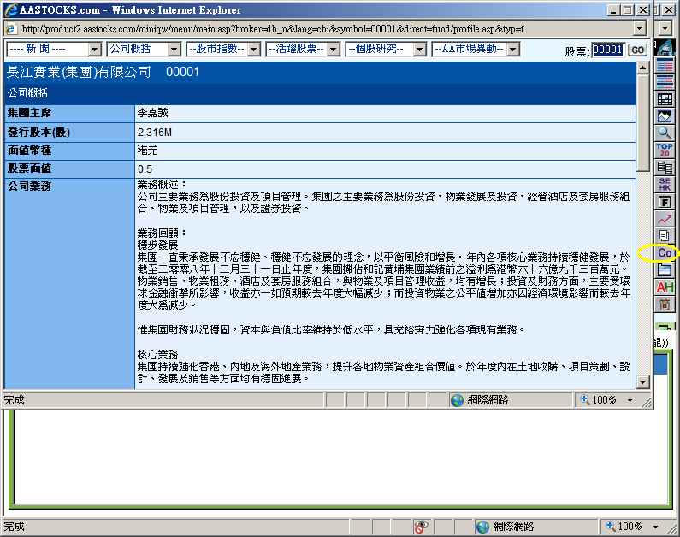Click the company name 長江實業(集團)有限公司
Screen dimensions: 680x537
pos(79,72)
